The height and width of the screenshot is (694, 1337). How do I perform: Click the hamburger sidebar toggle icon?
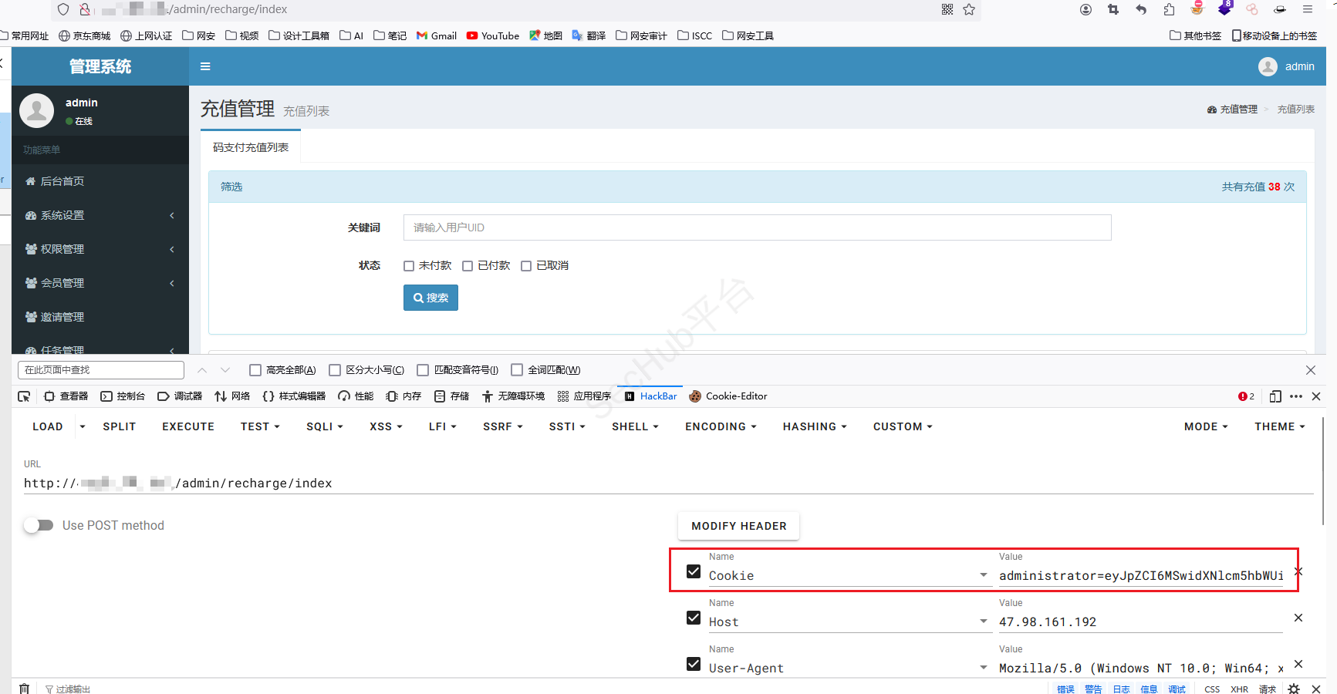click(205, 66)
